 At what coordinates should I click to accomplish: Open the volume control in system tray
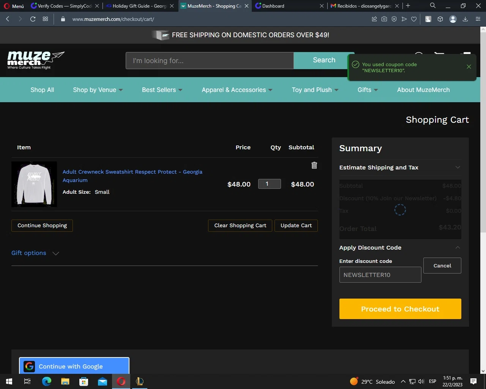point(421,381)
